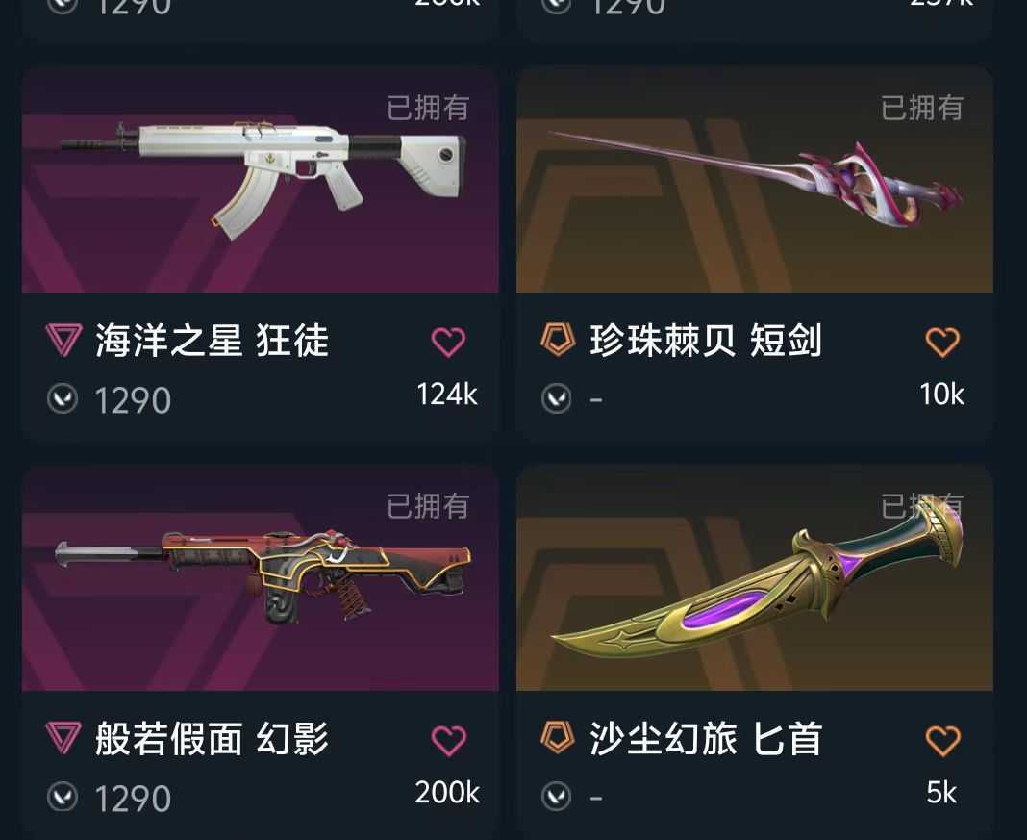Click VP currency icon under 沙尘幻旅 匕首
Image resolution: width=1027 pixels, height=840 pixels.
click(557, 797)
